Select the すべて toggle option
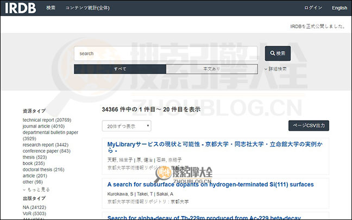This screenshot has width=352, height=220. click(x=120, y=69)
